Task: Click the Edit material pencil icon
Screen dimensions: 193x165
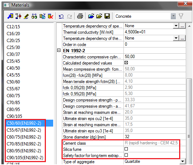Action: 26,16
